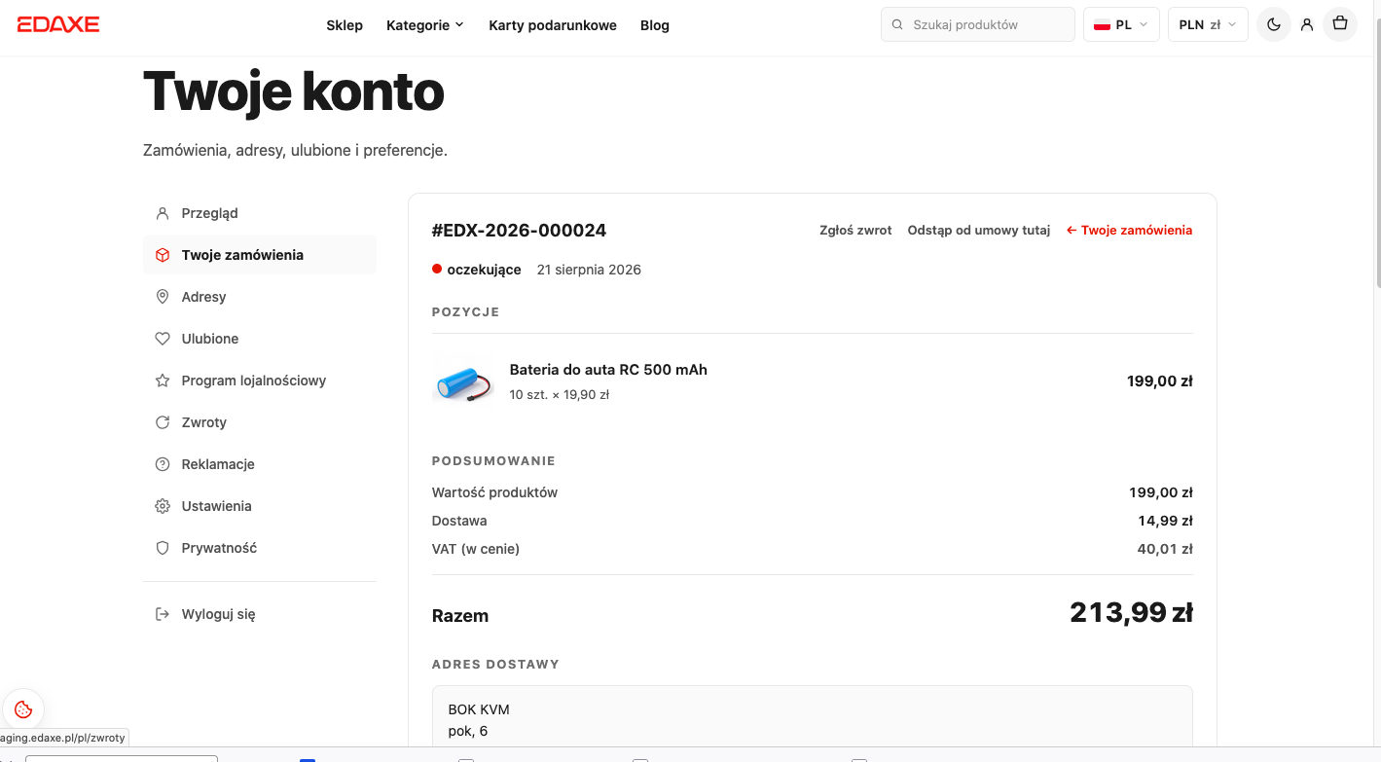Open Adresy label in sidebar

203,297
